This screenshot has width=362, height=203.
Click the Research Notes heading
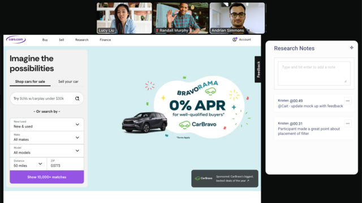294,48
